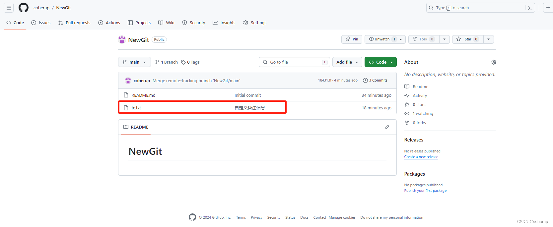This screenshot has height=227, width=553.
Task: Click commit hash 184313f
Action: pos(325,81)
